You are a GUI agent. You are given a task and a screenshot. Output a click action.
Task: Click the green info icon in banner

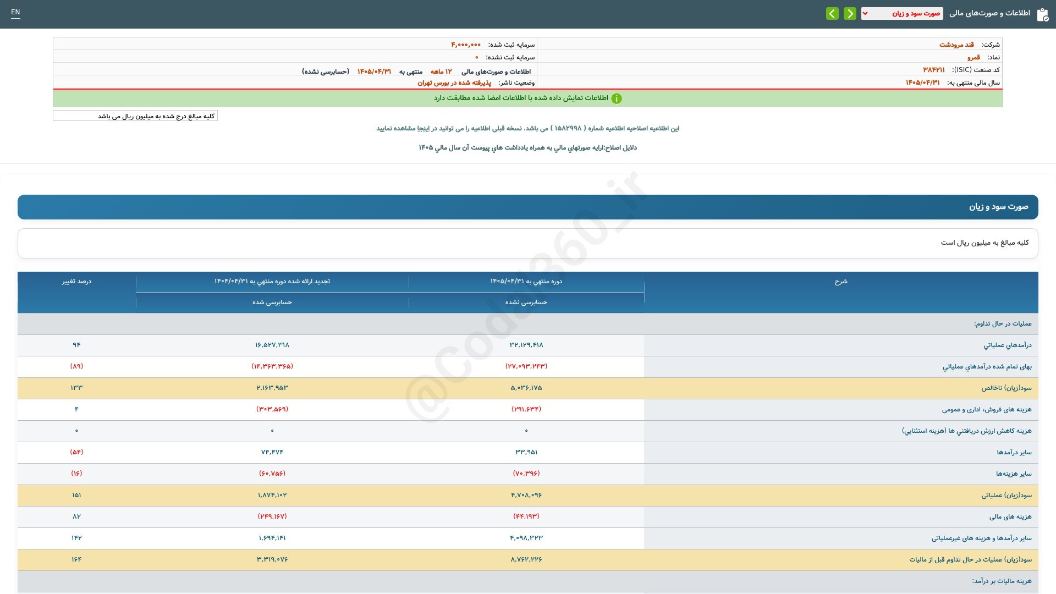pyautogui.click(x=617, y=98)
